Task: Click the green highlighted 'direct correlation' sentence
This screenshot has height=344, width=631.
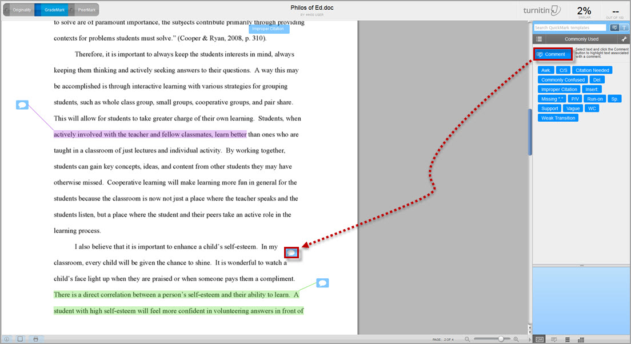Action: click(176, 295)
